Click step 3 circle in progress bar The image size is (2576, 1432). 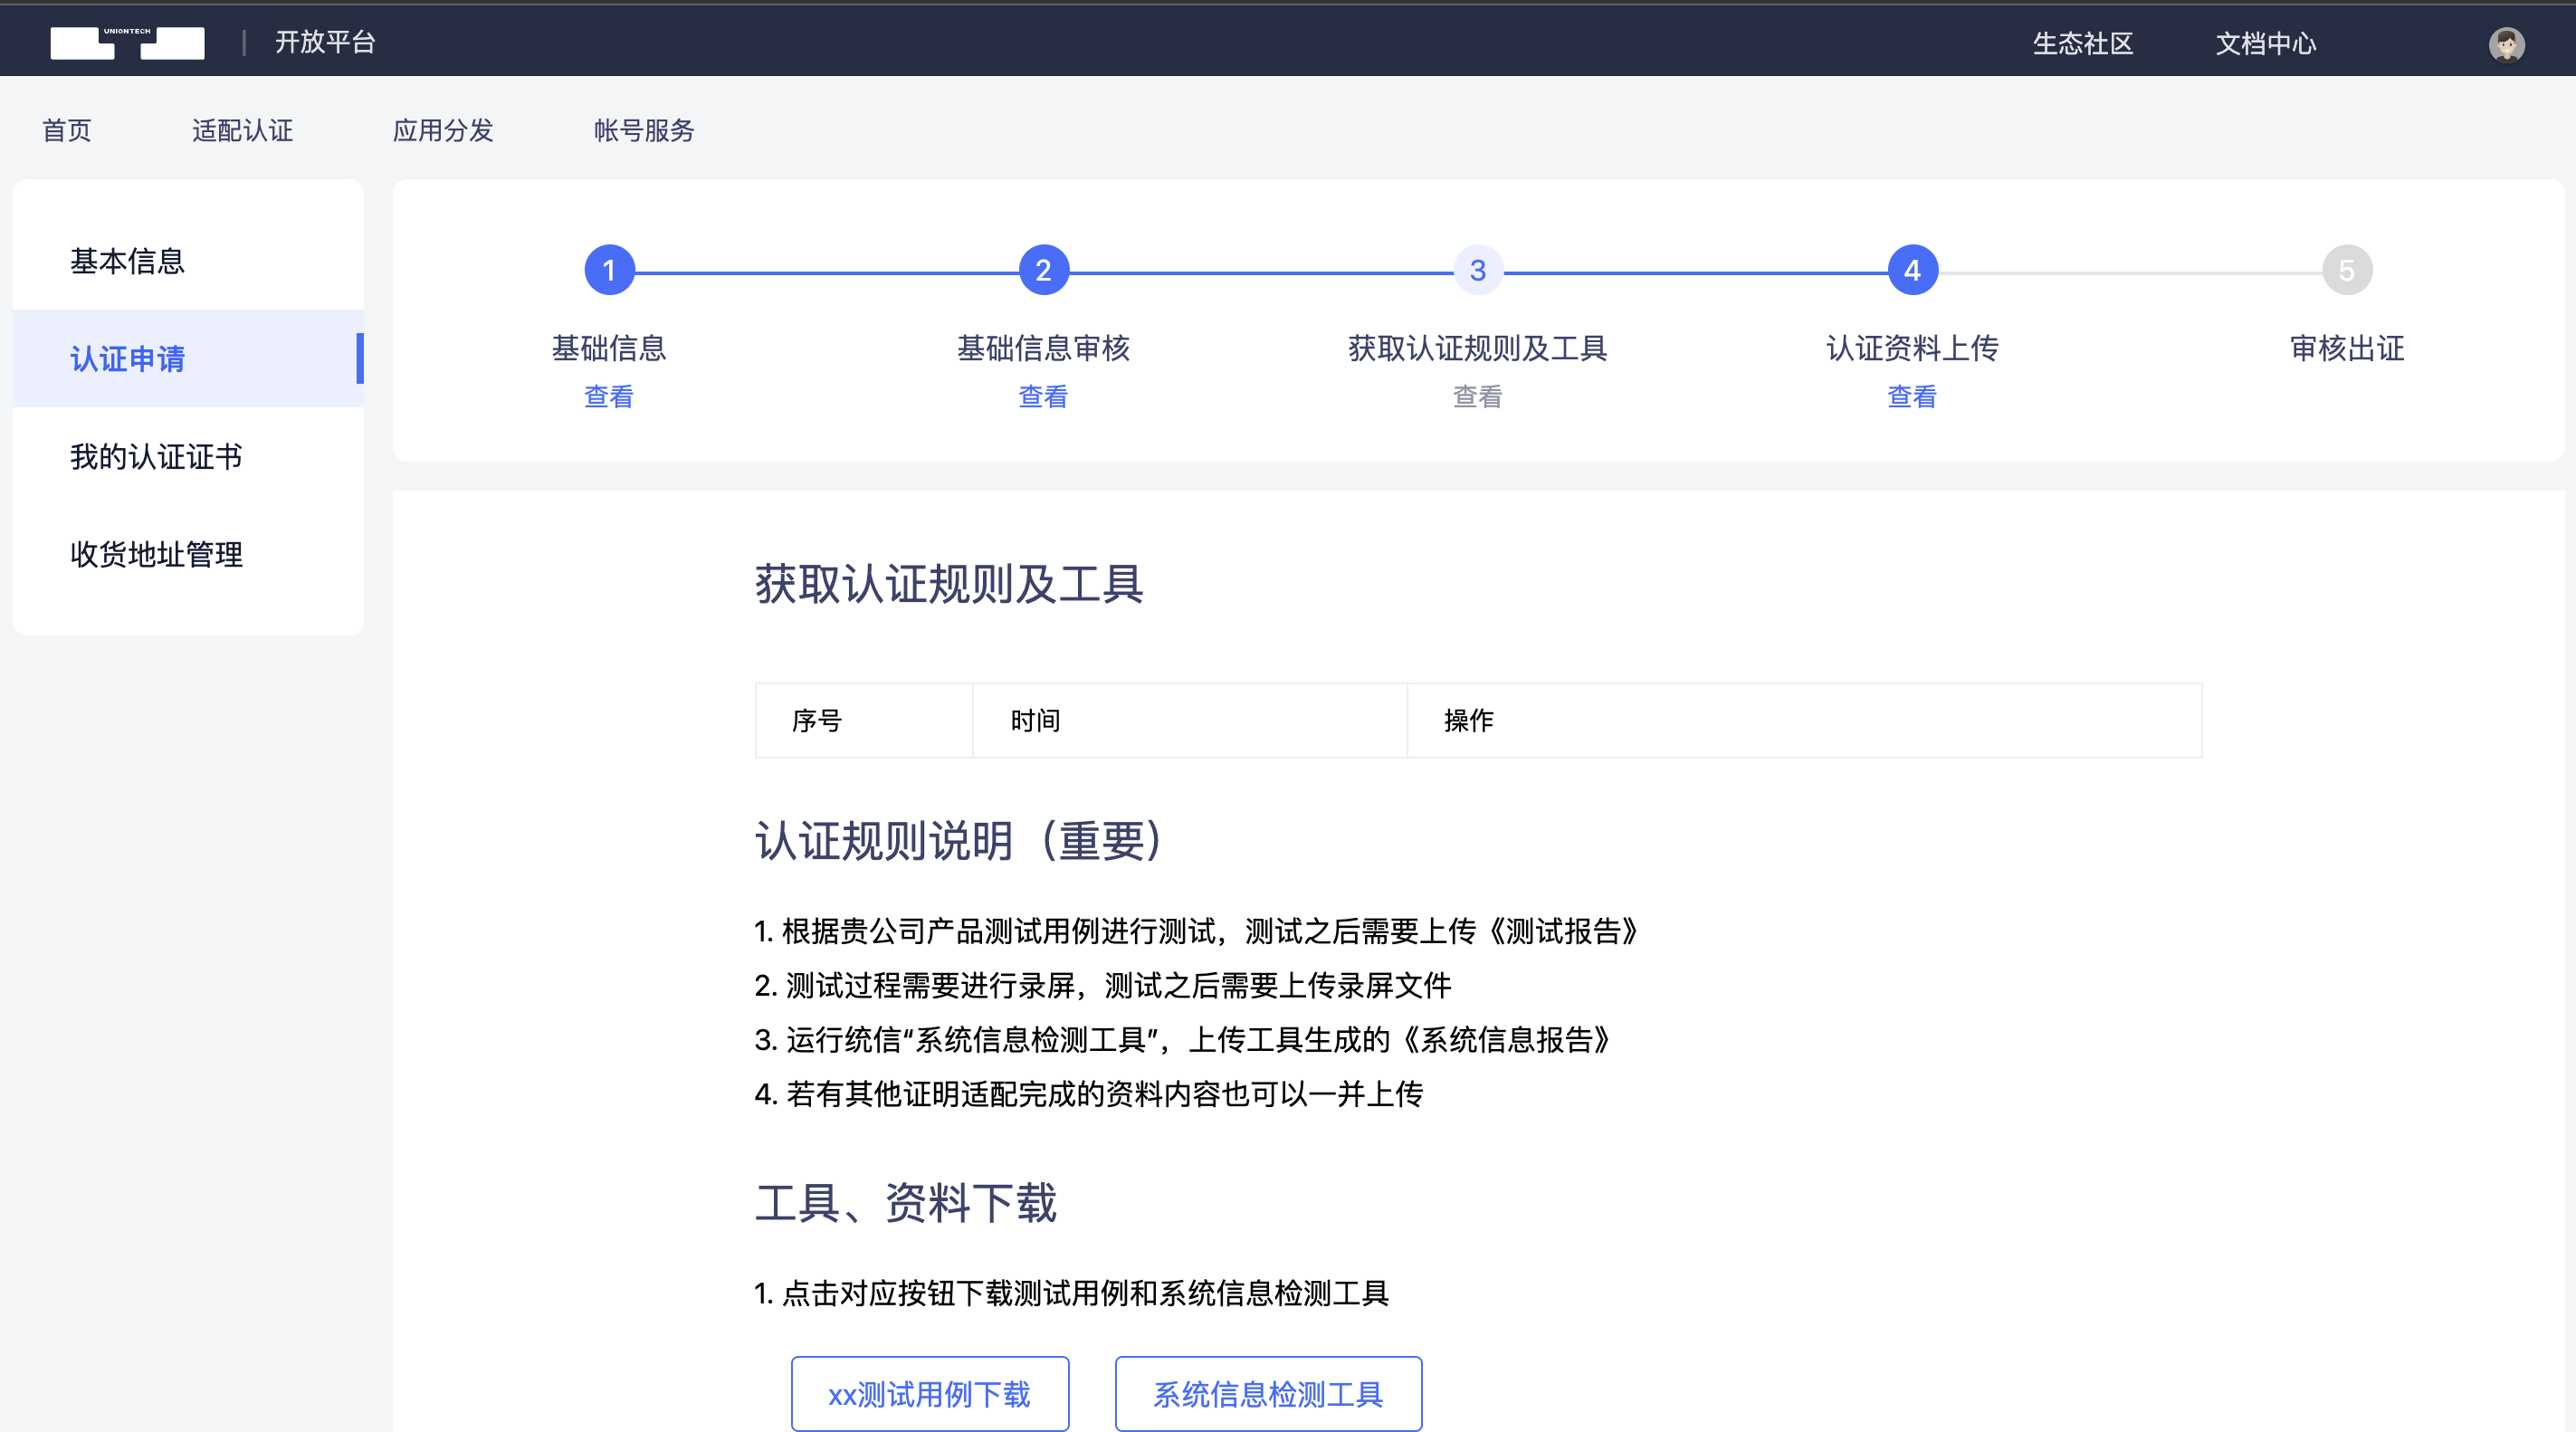tap(1477, 270)
